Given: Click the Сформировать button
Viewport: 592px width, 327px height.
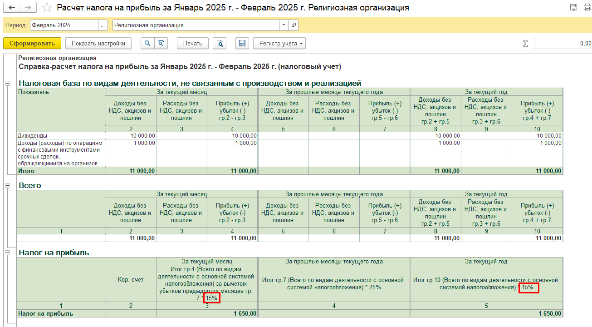Looking at the screenshot, I should pyautogui.click(x=32, y=44).
